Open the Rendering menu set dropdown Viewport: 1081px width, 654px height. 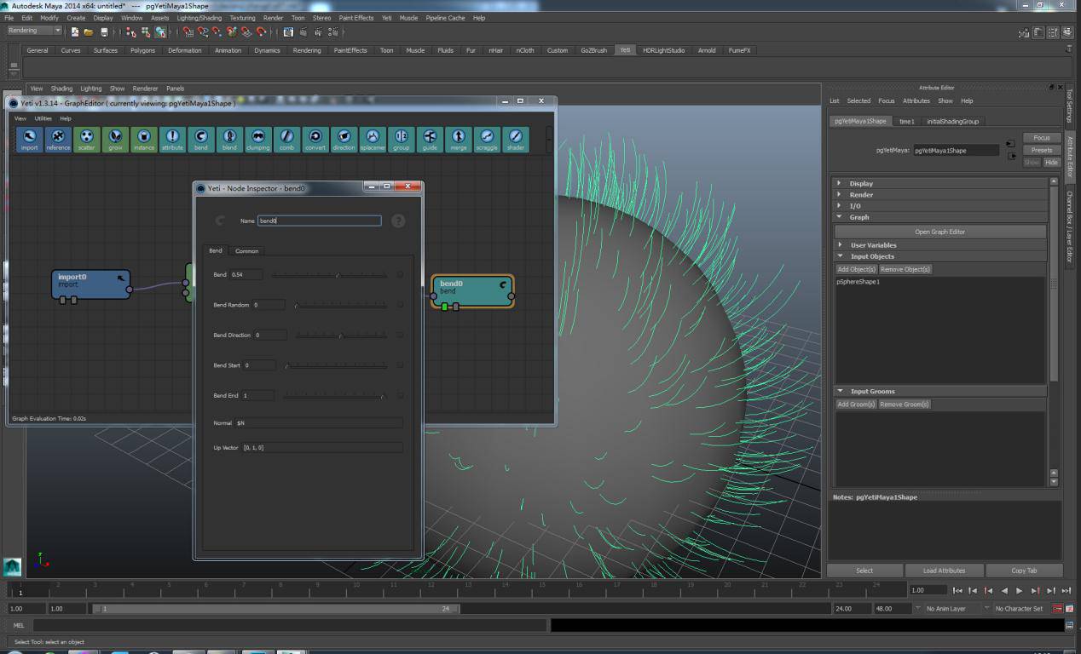(35, 31)
